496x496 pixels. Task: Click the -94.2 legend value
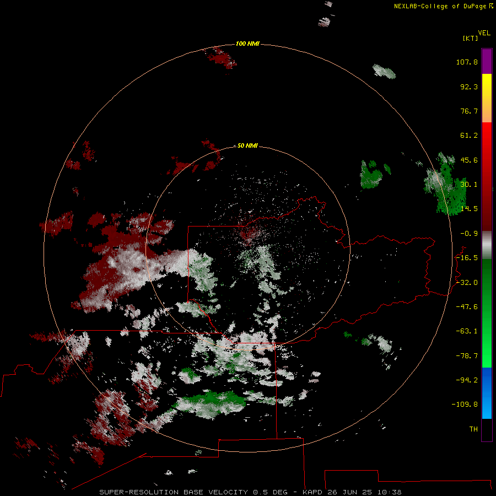[x=467, y=380]
